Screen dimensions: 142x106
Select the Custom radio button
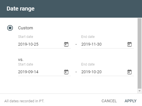(x=10, y=28)
